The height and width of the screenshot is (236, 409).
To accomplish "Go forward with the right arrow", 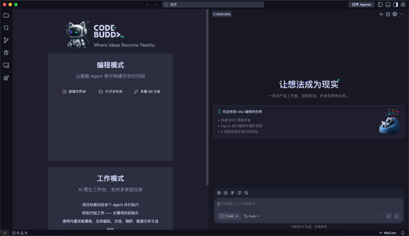I will point(156,5).
